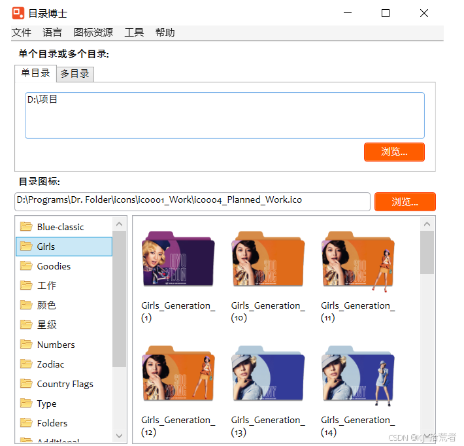Viewport: 464px width, 446px height.
Task: Choose the Girls_Generation_(12) folder icon
Action: click(178, 373)
